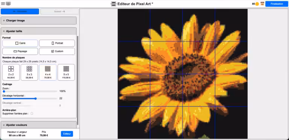
Task: Click the gold coin balance icon
Action: [x=257, y=4]
